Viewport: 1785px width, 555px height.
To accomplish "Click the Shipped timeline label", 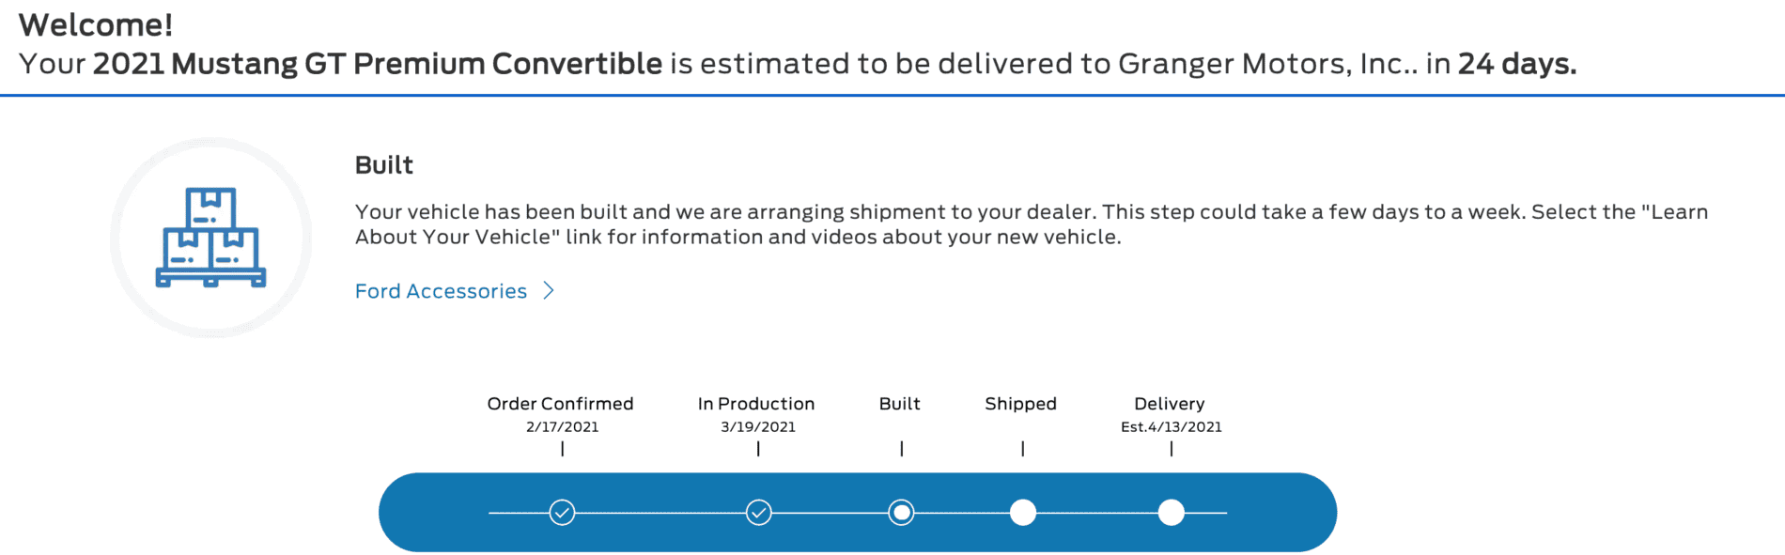I will coord(1020,404).
